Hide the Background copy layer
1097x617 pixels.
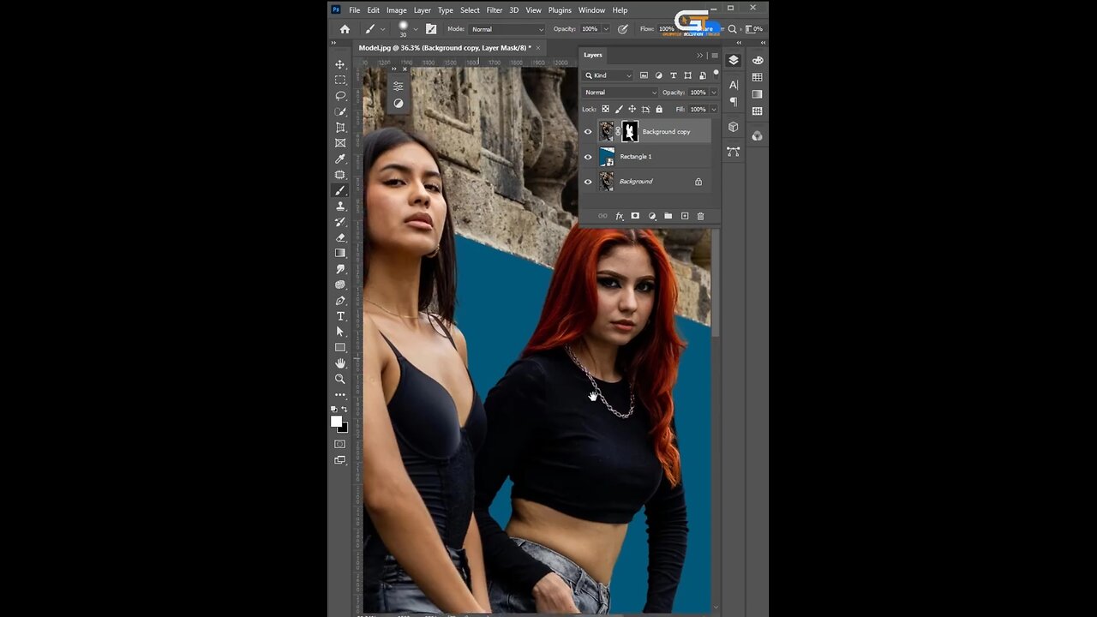[x=588, y=132]
